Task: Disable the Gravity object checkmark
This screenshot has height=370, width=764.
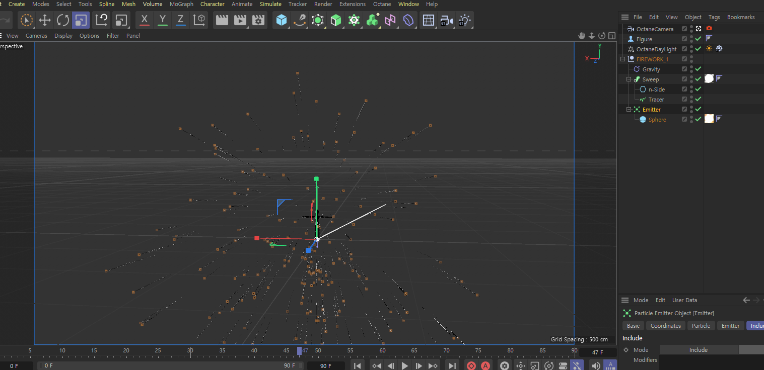Action: pyautogui.click(x=698, y=69)
